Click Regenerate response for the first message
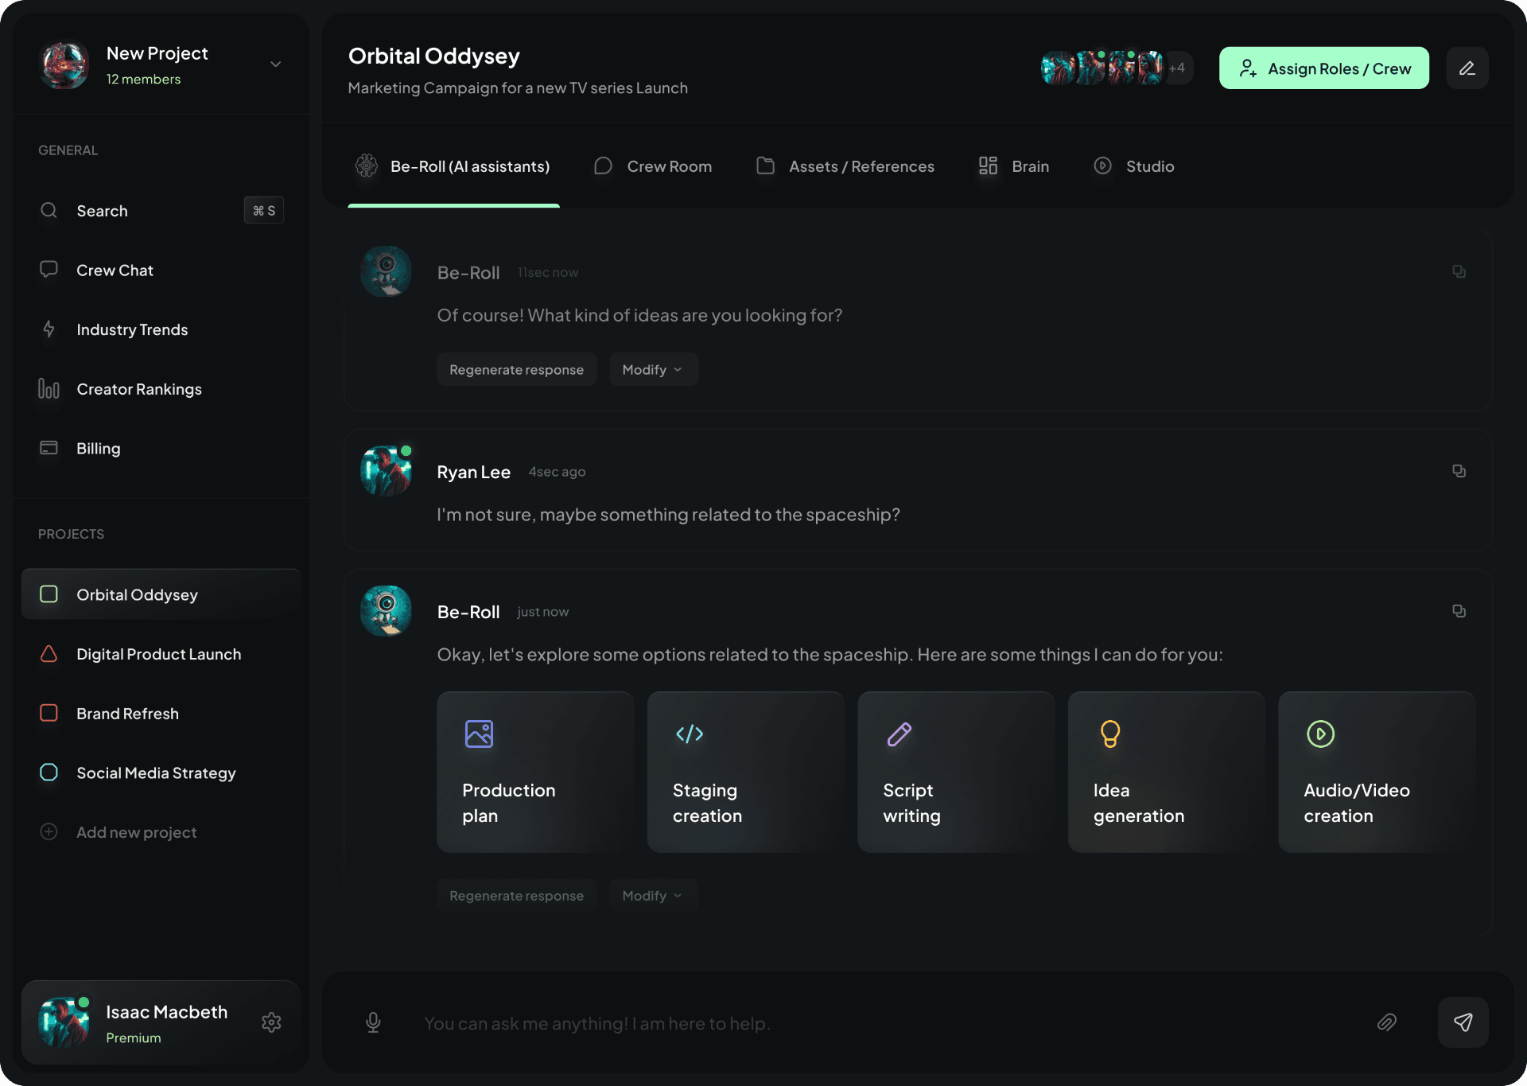The image size is (1527, 1086). coord(516,368)
